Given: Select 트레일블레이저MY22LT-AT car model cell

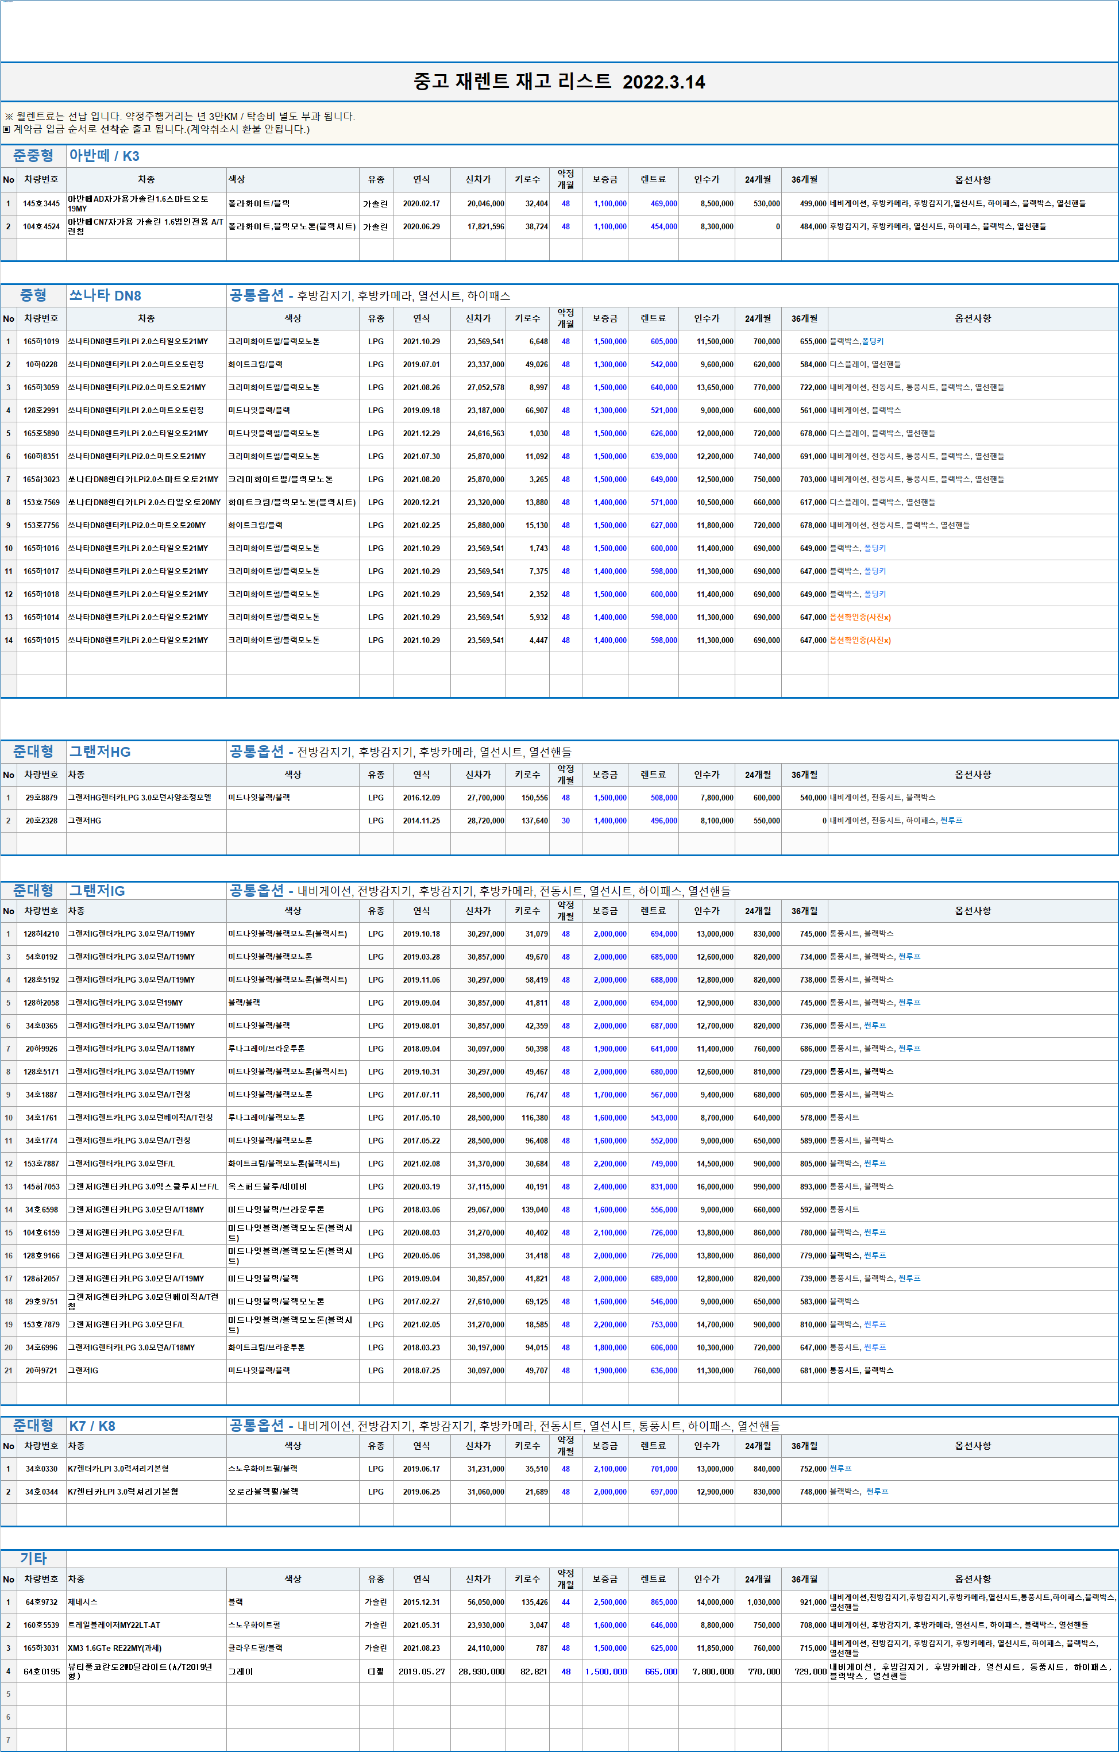Looking at the screenshot, I should pos(114,1624).
